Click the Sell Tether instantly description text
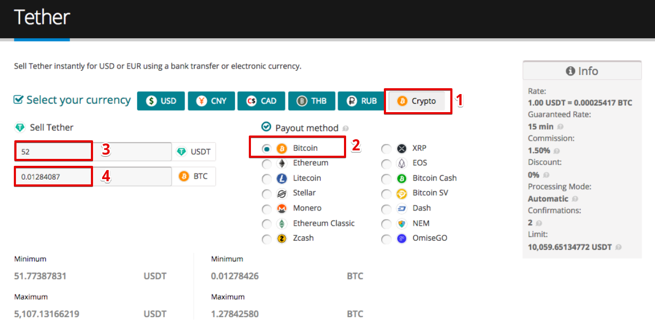Screen dimensions: 655x330 [158, 66]
